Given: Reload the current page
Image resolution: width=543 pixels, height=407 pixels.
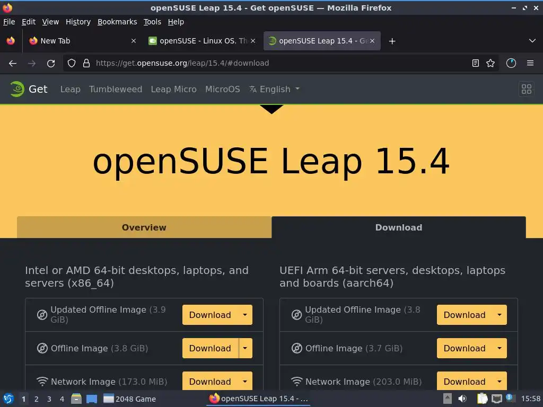Looking at the screenshot, I should 51,64.
